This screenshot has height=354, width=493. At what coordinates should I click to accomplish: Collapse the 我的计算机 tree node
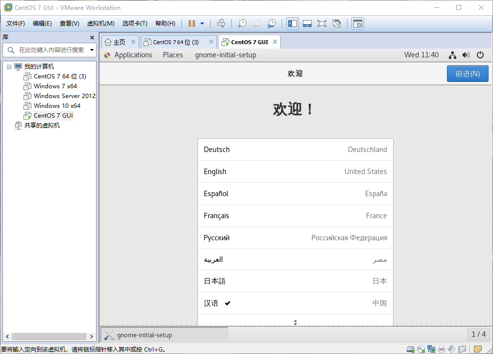point(9,67)
